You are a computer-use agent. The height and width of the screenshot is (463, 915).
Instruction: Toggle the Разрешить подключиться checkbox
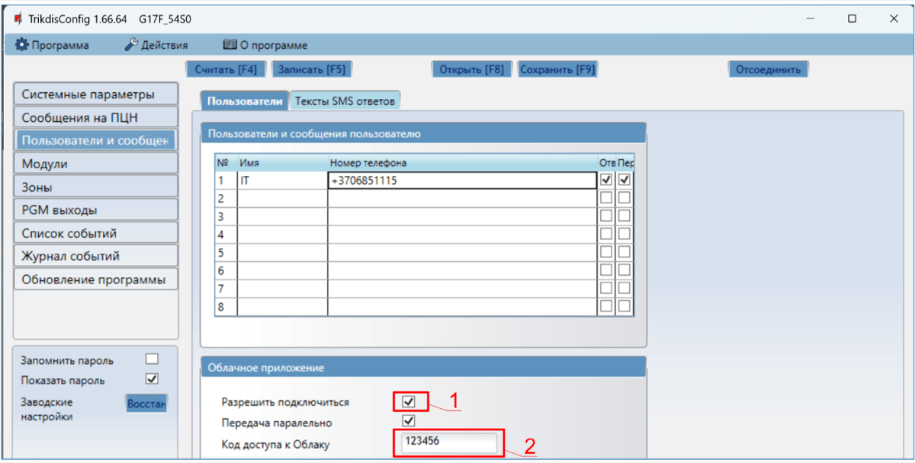coord(409,401)
